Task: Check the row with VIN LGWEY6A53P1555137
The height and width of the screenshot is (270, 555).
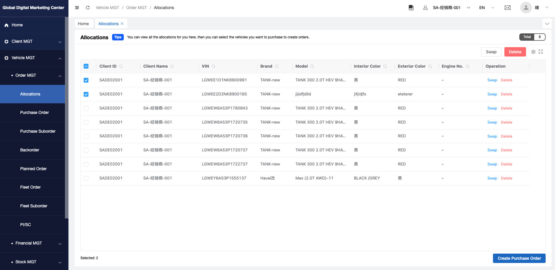Action: pos(86,178)
